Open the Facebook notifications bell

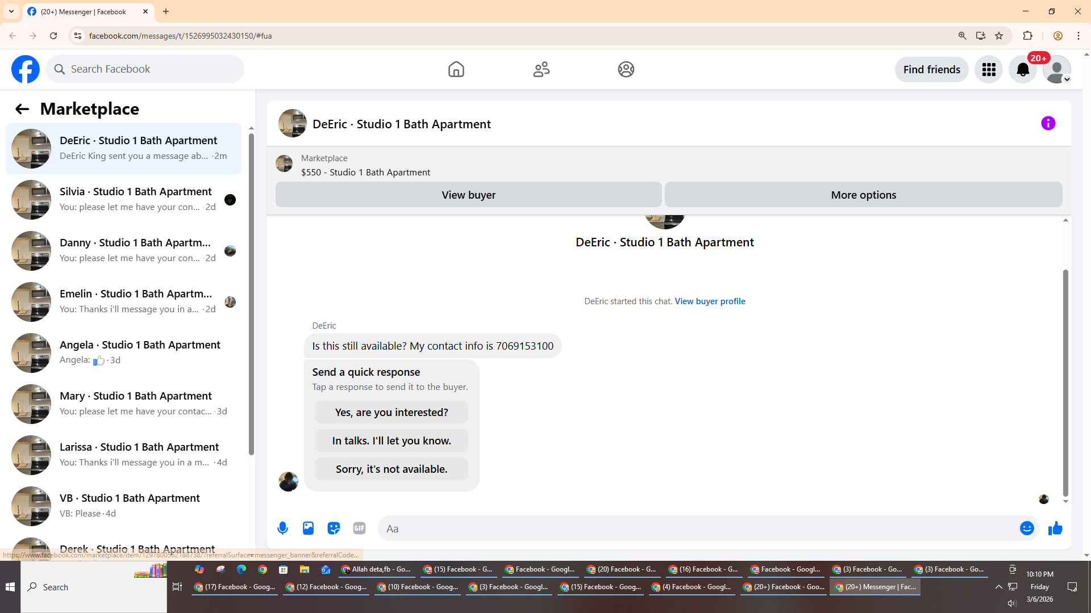[x=1022, y=70]
